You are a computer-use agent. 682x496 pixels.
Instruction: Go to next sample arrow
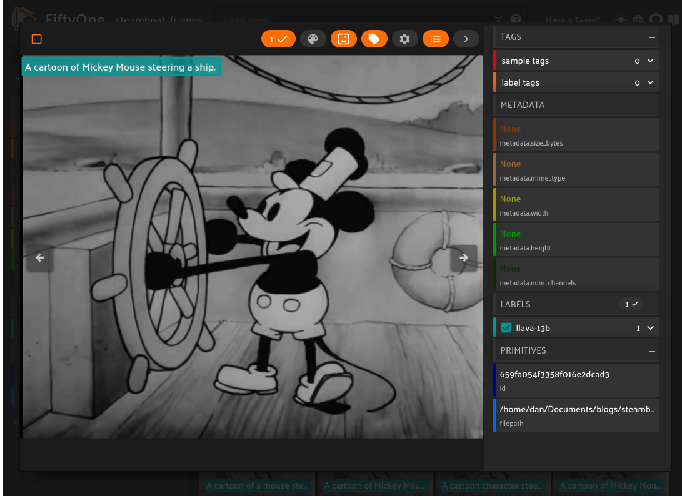[464, 258]
